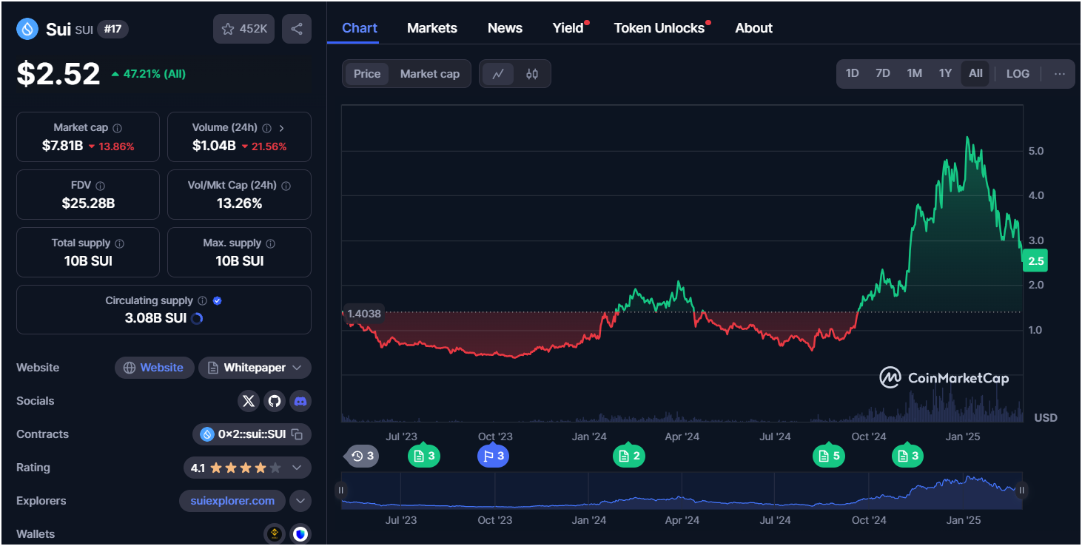The height and width of the screenshot is (546, 1082).
Task: Click the 0x2::sui::SUI contract chip
Action: click(x=252, y=434)
